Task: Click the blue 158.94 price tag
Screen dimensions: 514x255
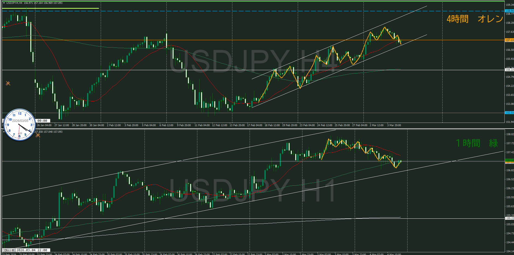Action: pyautogui.click(x=509, y=11)
